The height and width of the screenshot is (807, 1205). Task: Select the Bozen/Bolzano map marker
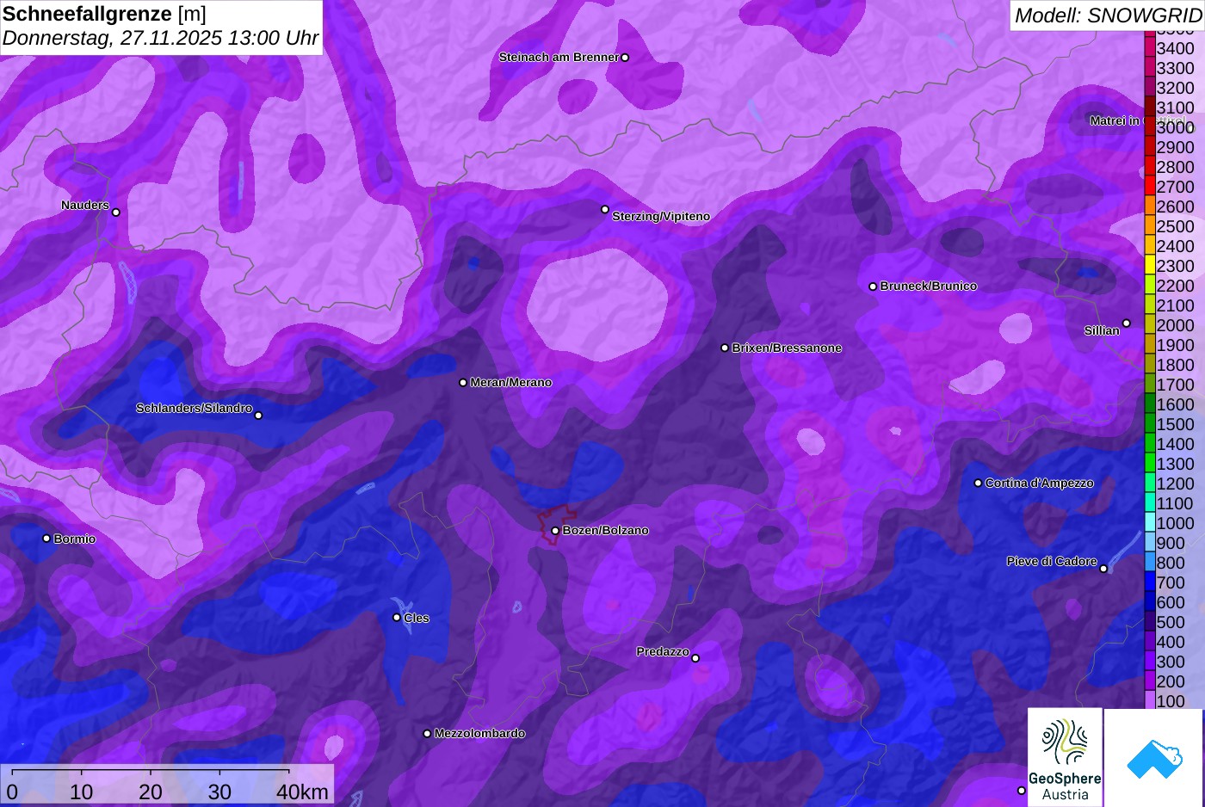click(x=555, y=531)
